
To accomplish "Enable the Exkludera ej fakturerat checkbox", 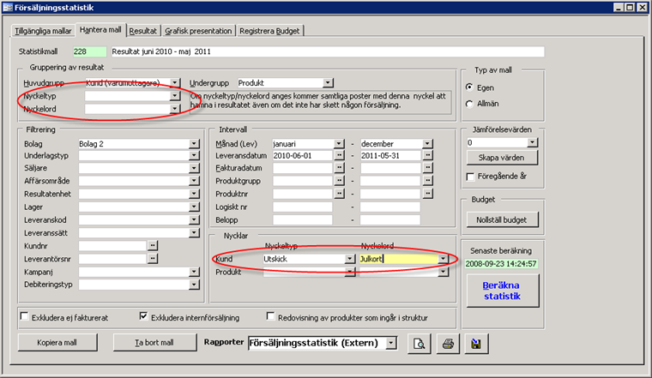I will [24, 316].
